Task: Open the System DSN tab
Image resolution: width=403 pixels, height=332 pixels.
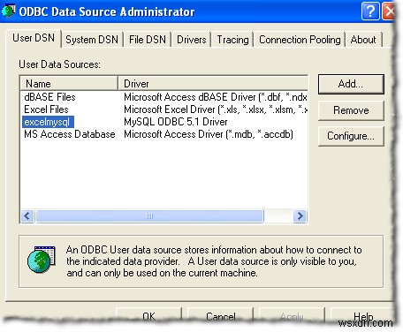Action: [92, 40]
